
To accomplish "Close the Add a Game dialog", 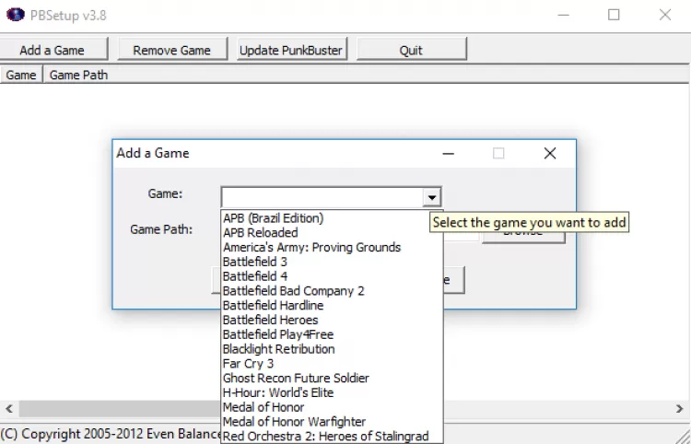I will tap(550, 153).
